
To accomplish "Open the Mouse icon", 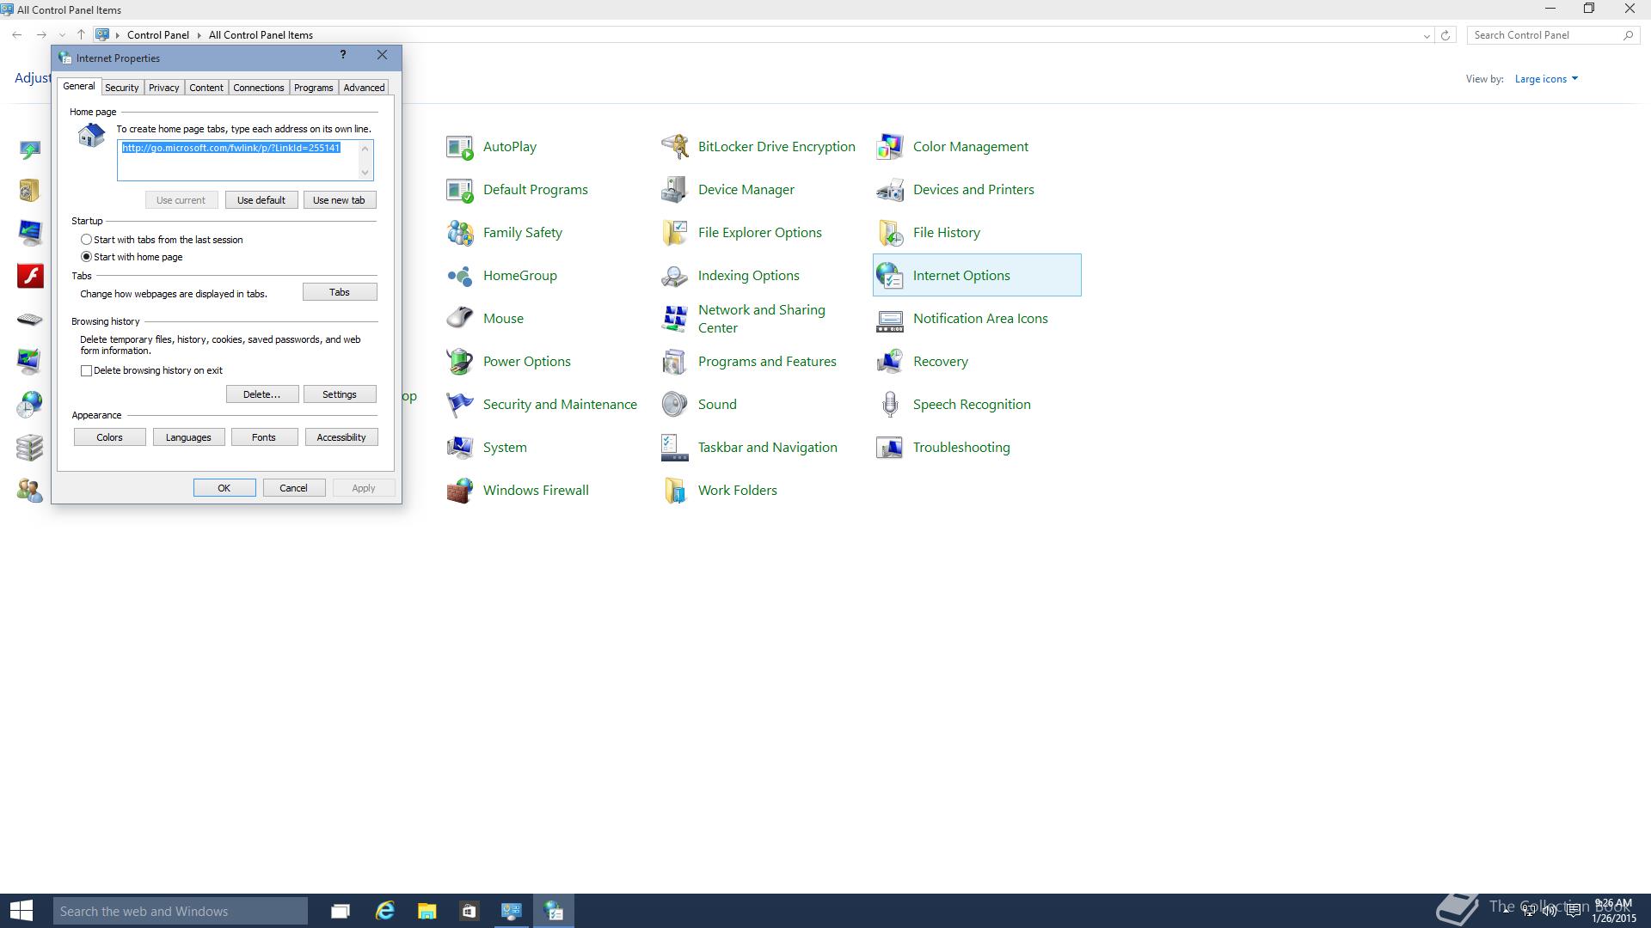I will pyautogui.click(x=460, y=319).
